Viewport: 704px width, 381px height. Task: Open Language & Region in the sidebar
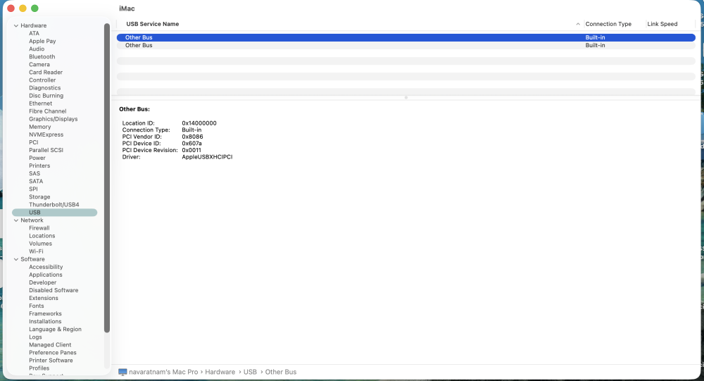pyautogui.click(x=55, y=329)
